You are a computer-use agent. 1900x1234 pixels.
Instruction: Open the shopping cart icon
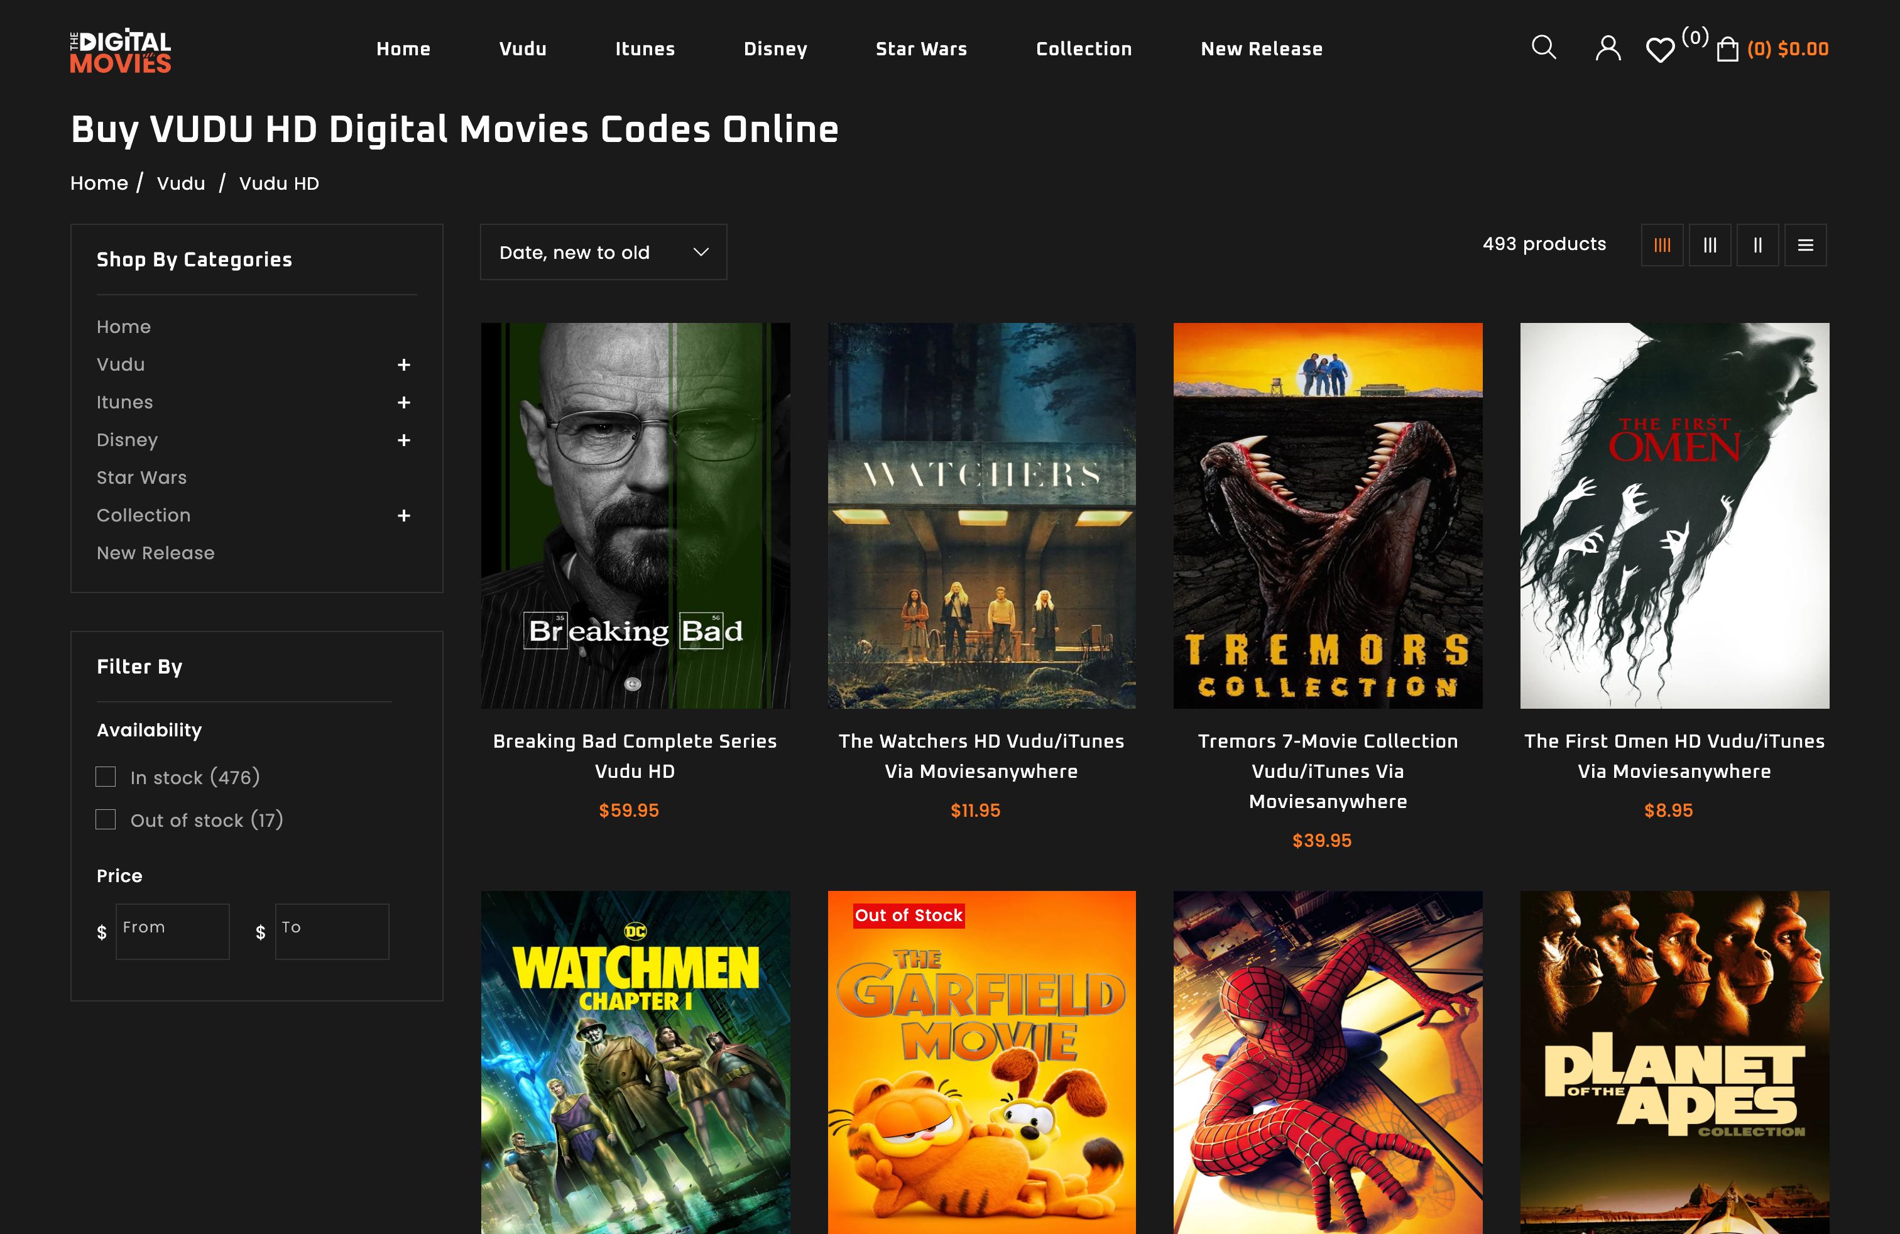tap(1727, 48)
